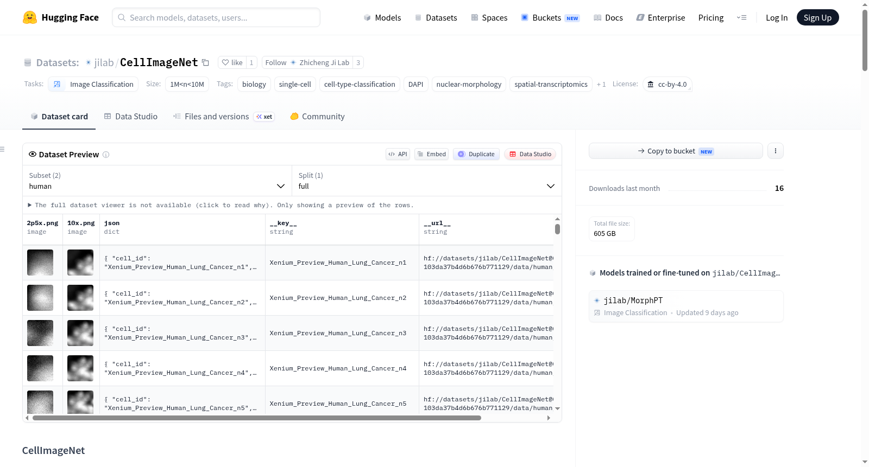Open the 2p5x.png thumbnail for Lung_Cancer_n1
Image resolution: width=869 pixels, height=467 pixels.
(40, 263)
